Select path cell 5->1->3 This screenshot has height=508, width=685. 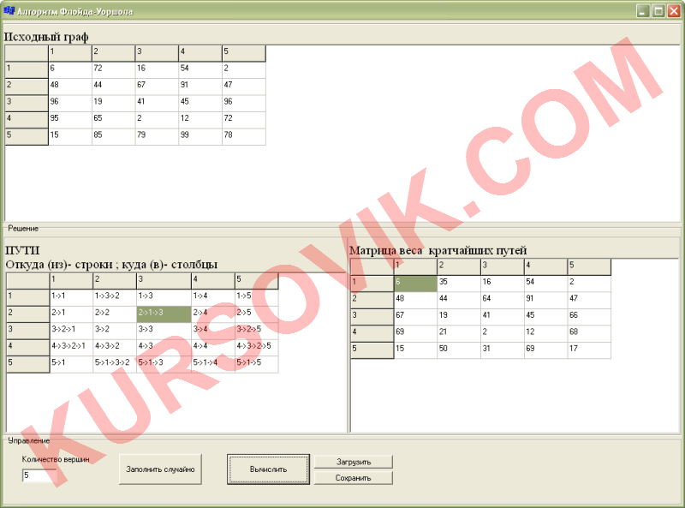164,364
